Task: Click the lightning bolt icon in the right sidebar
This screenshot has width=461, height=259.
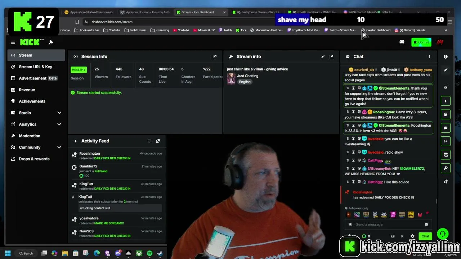Action: [446, 101]
